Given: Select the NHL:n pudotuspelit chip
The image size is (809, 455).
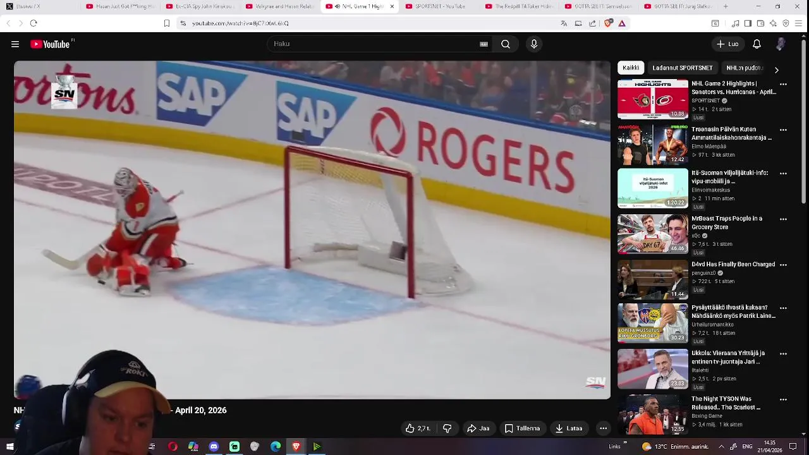Looking at the screenshot, I should point(745,68).
